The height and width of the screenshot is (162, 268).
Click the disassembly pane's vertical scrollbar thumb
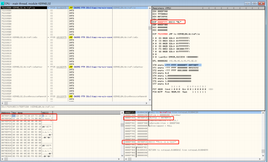click(150, 28)
